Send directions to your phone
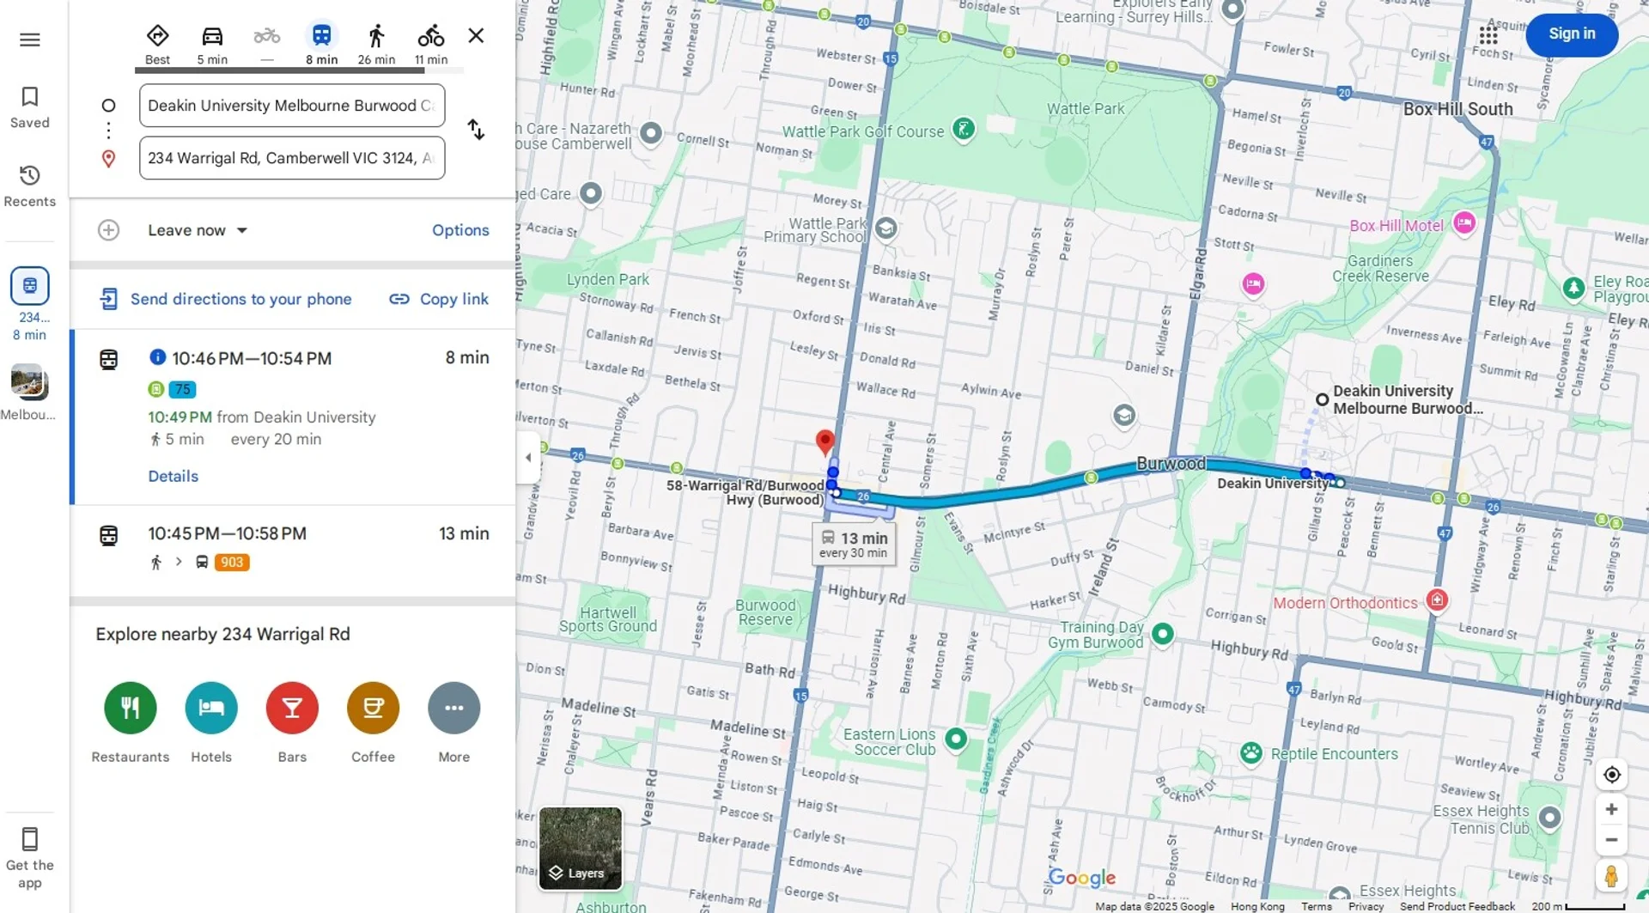Viewport: 1649px width, 913px height. [x=226, y=299]
